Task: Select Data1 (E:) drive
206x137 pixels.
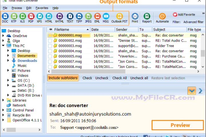Action: pyautogui.click(x=26, y=90)
